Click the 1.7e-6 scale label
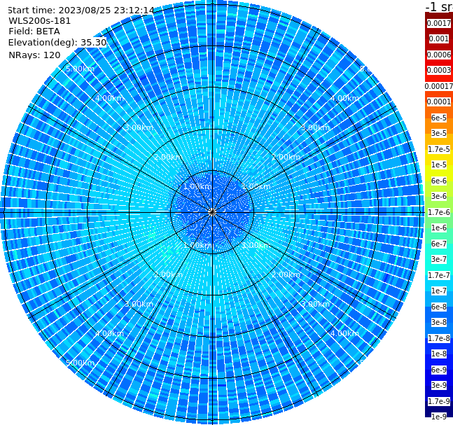The height and width of the screenshot is (425, 453). coord(439,212)
